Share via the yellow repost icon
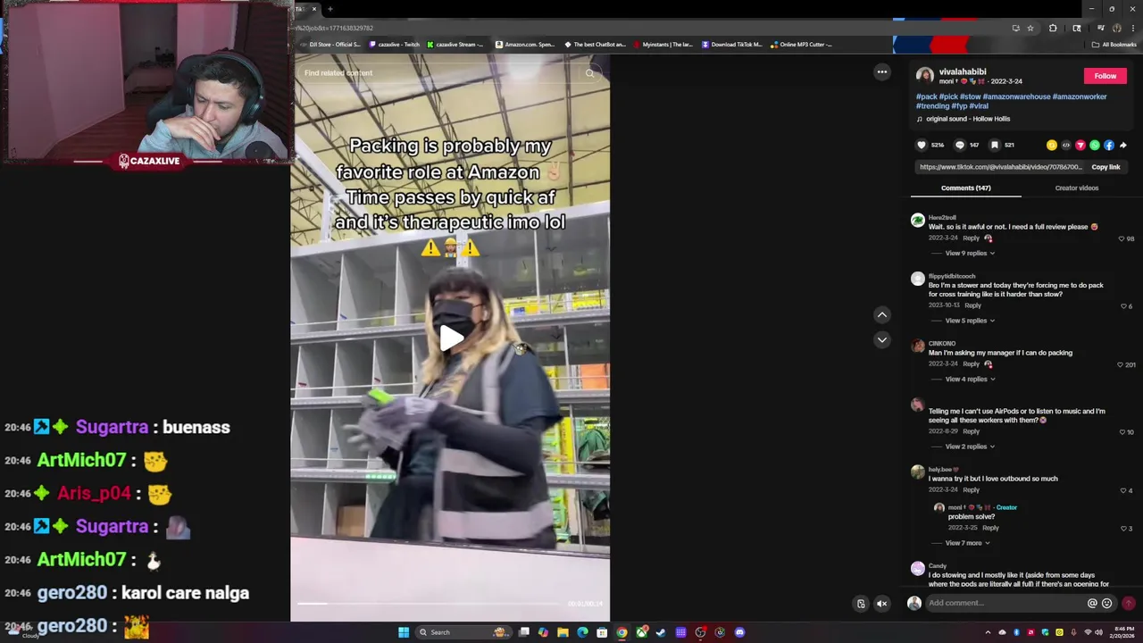Screen dimensions: 1143x643 (x=1052, y=145)
